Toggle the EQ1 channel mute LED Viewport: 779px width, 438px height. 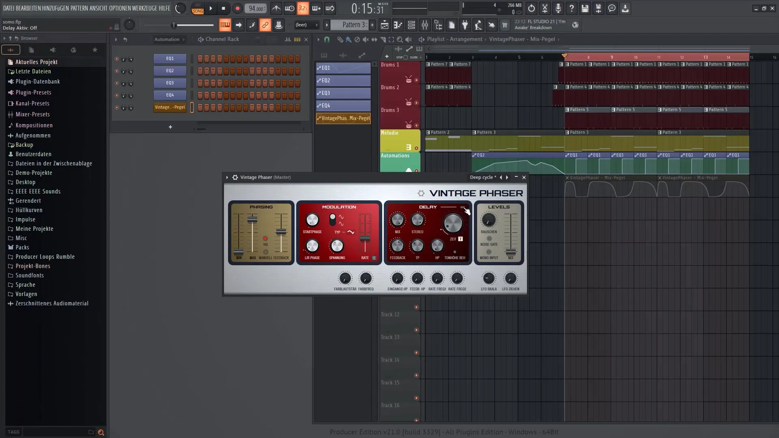pos(117,59)
